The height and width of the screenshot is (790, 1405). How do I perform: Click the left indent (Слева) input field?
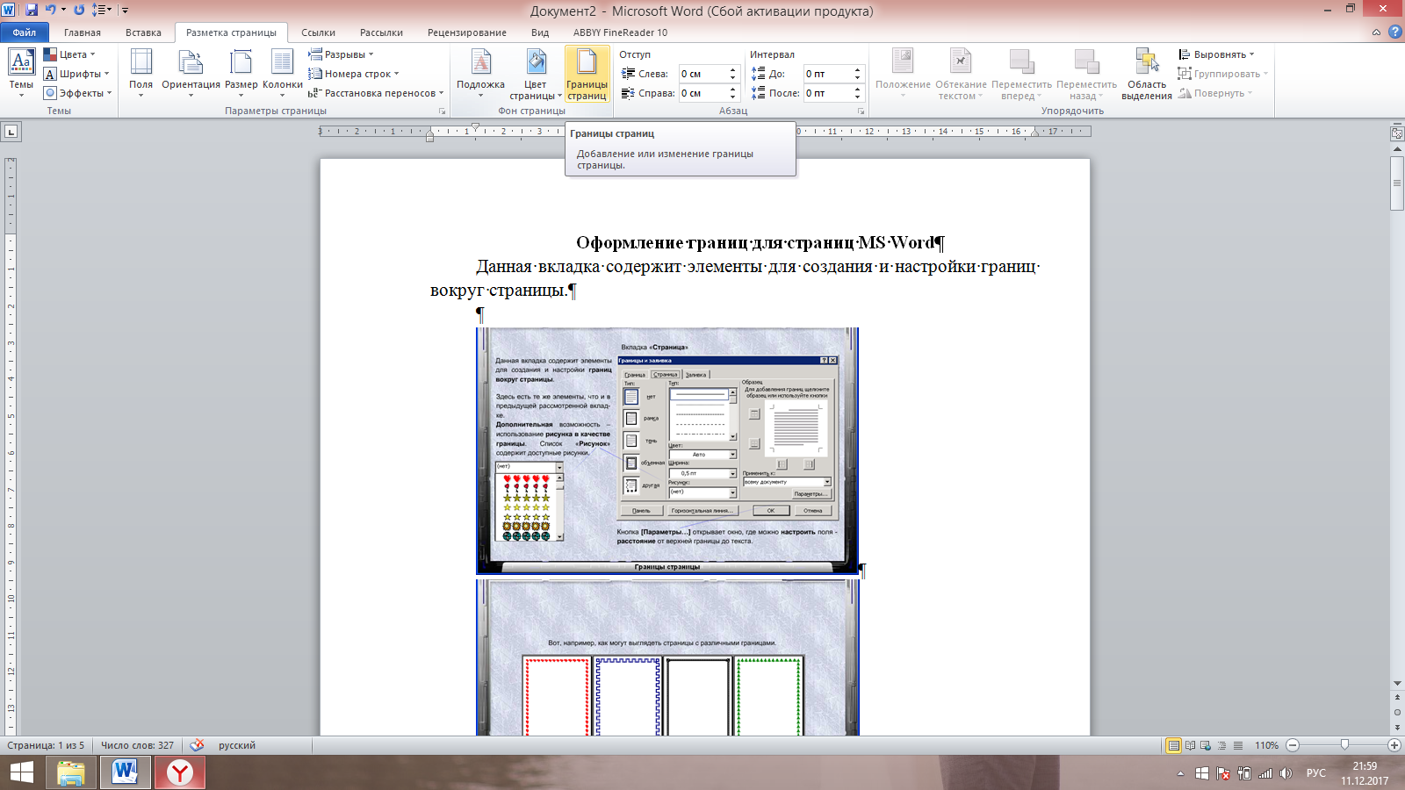[702, 74]
